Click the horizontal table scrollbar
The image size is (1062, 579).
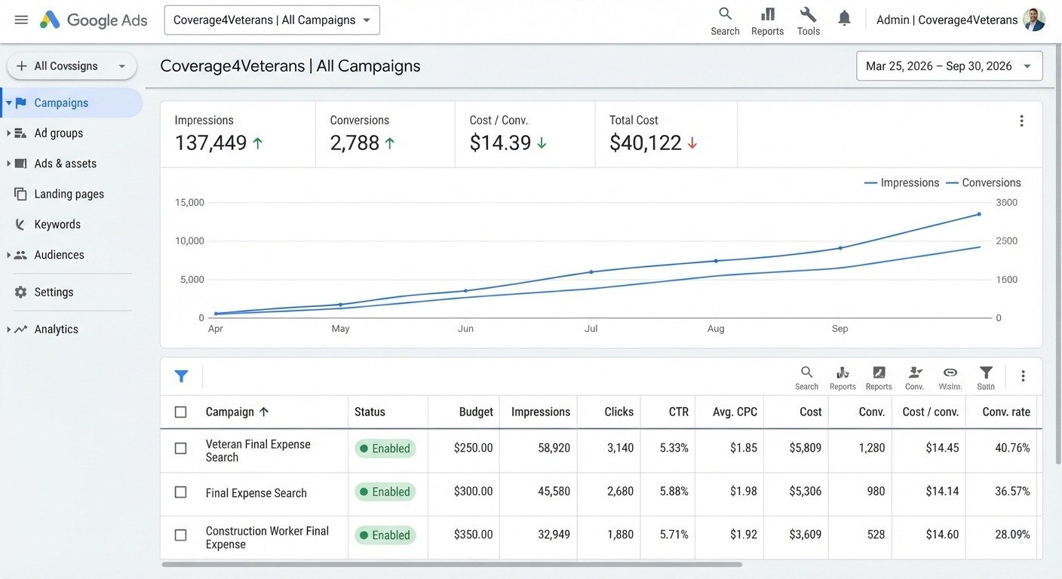pyautogui.click(x=452, y=564)
